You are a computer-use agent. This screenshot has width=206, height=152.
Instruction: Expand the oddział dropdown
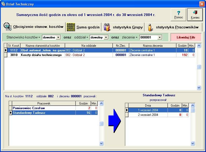(106, 37)
